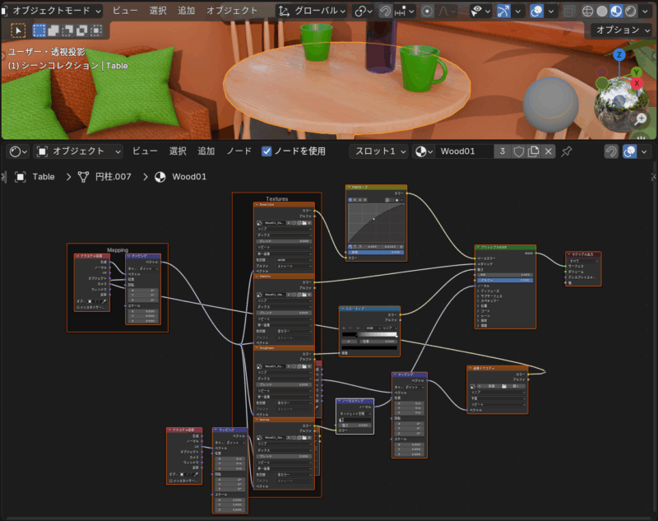Open the オブジェクトモード mode dropdown

[52, 11]
